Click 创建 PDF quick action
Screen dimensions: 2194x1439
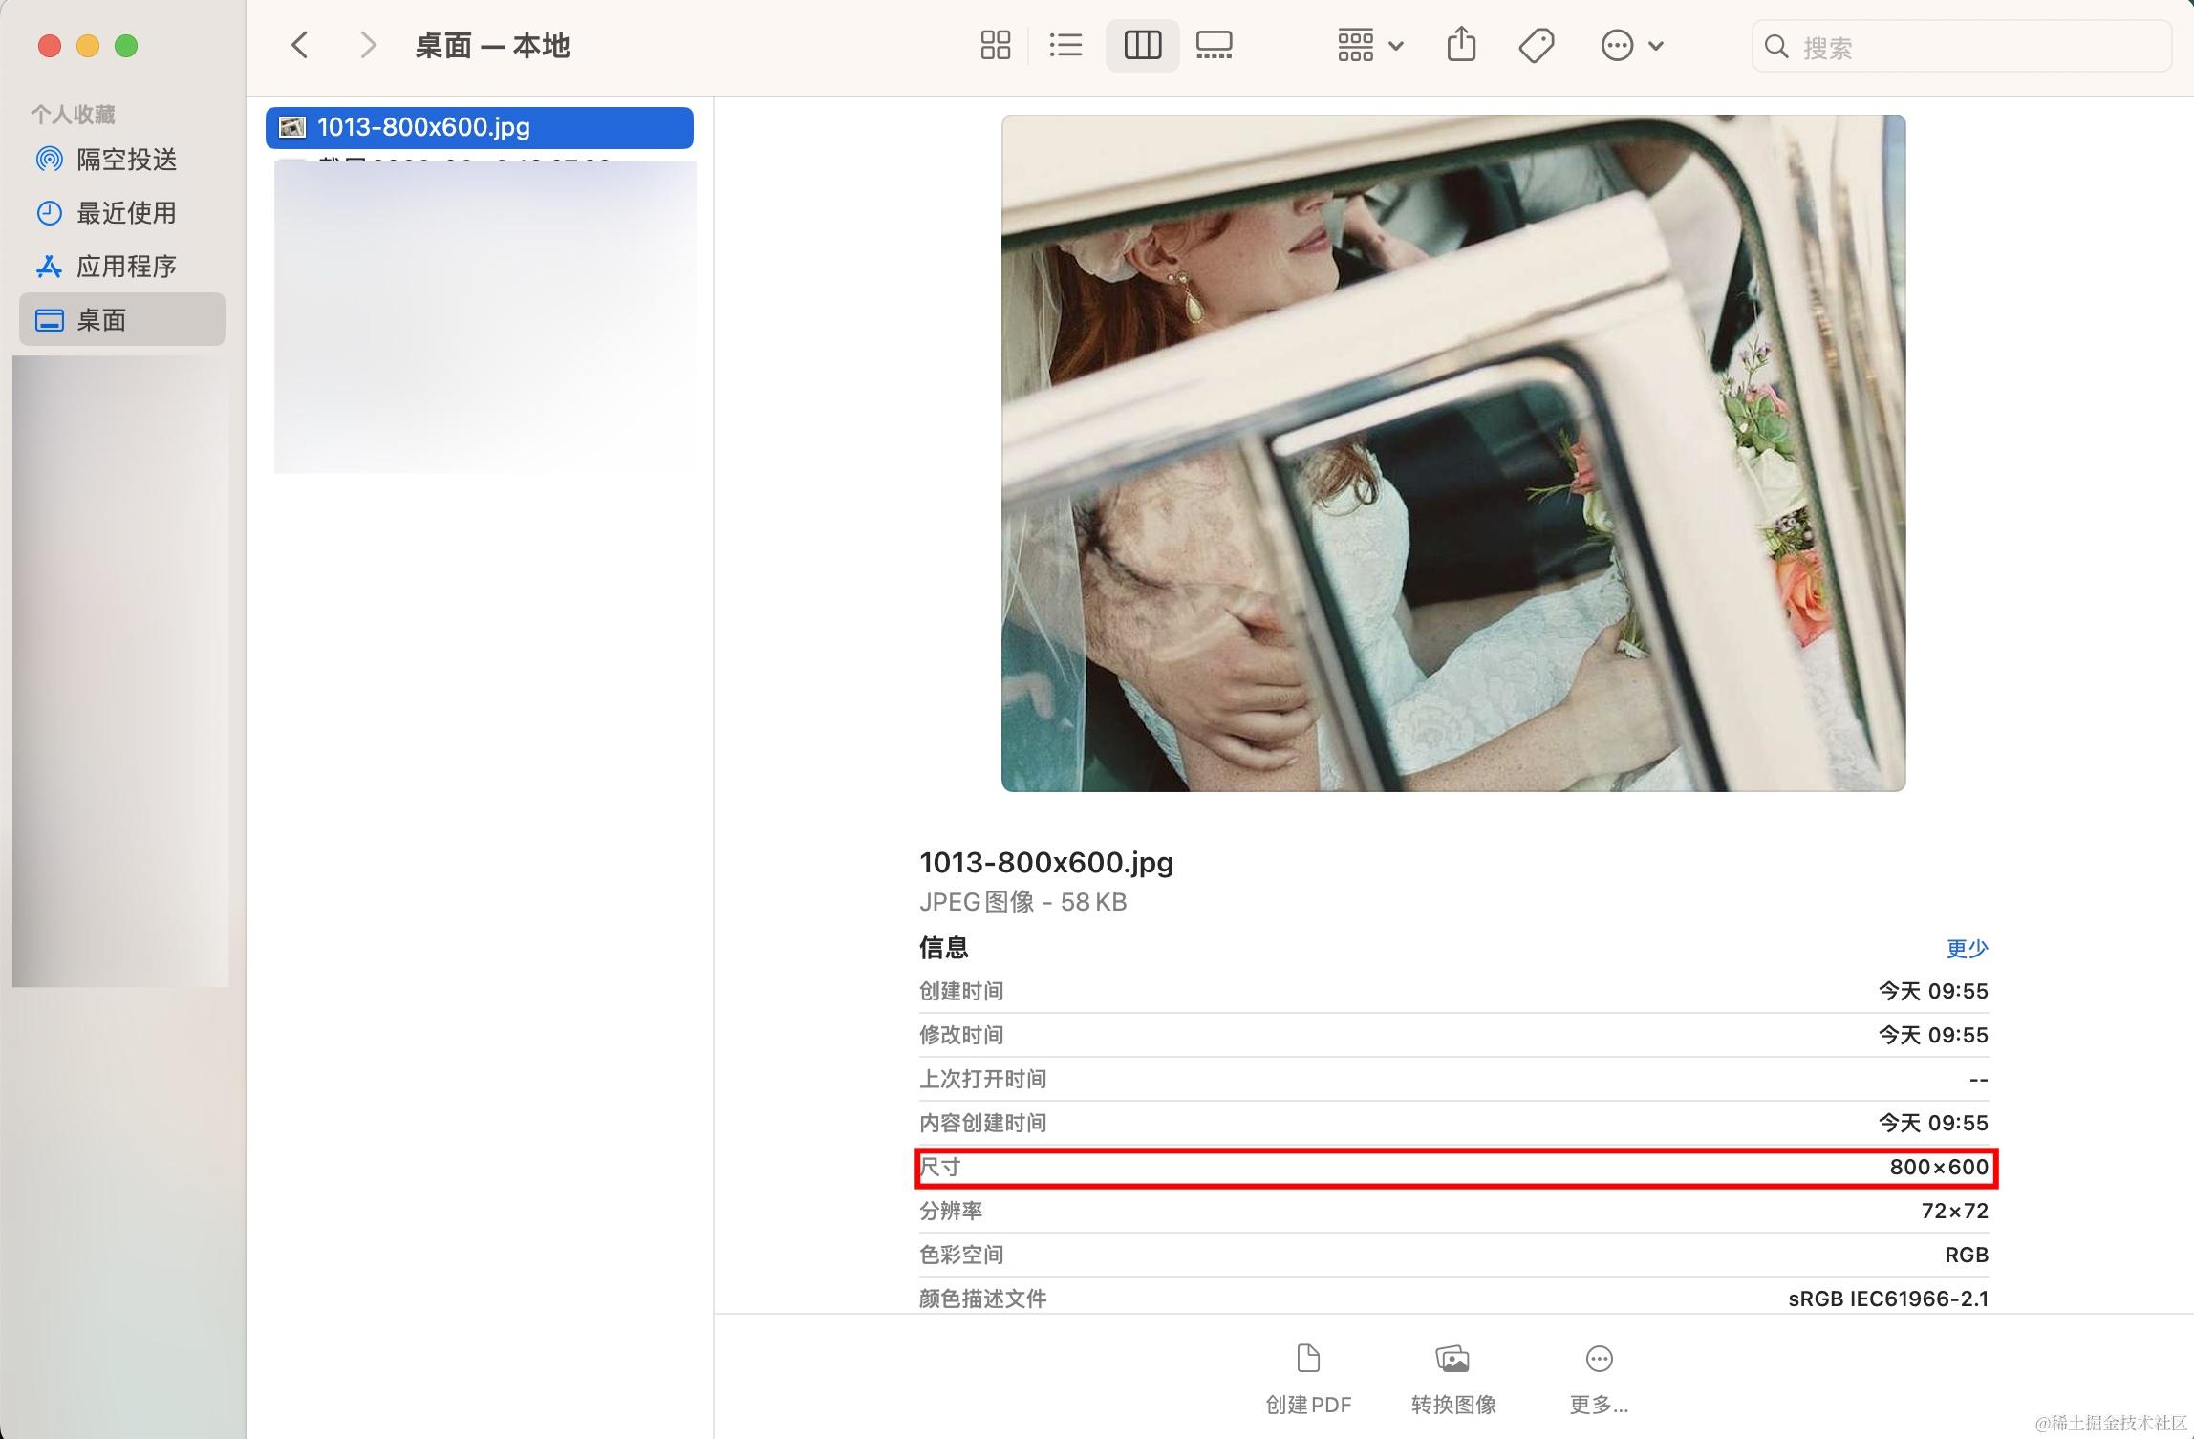click(x=1308, y=1379)
